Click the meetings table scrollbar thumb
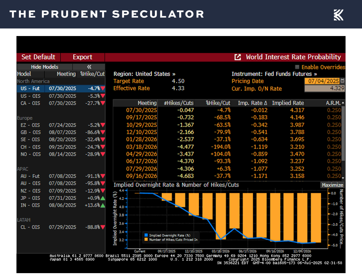This screenshot has width=362, height=280. click(343, 133)
